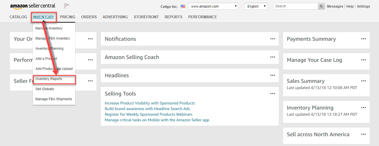Image resolution: width=379 pixels, height=146 pixels.
Task: Open the Performance widget options menu
Action: click(x=90, y=60)
